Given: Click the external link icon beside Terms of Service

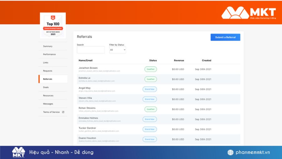Looking at the screenshot, I should coord(63,112).
